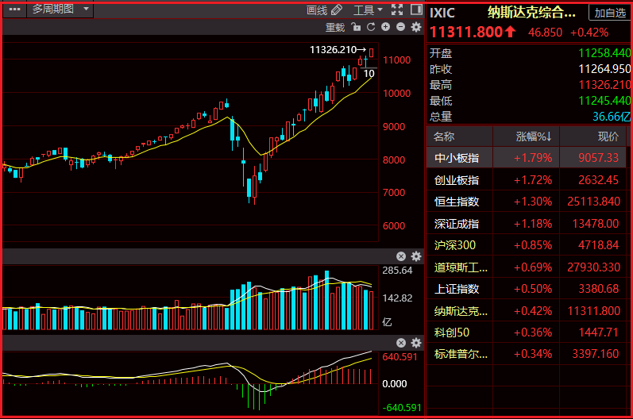Click the +0.42% change in header
The height and width of the screenshot is (419, 633).
tap(589, 33)
